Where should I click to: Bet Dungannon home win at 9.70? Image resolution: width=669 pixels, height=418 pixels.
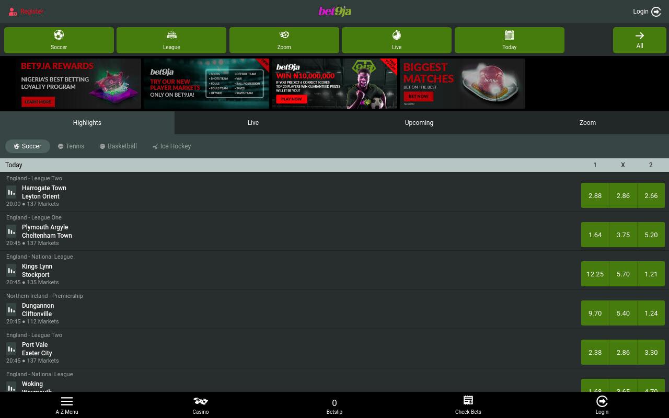click(595, 313)
